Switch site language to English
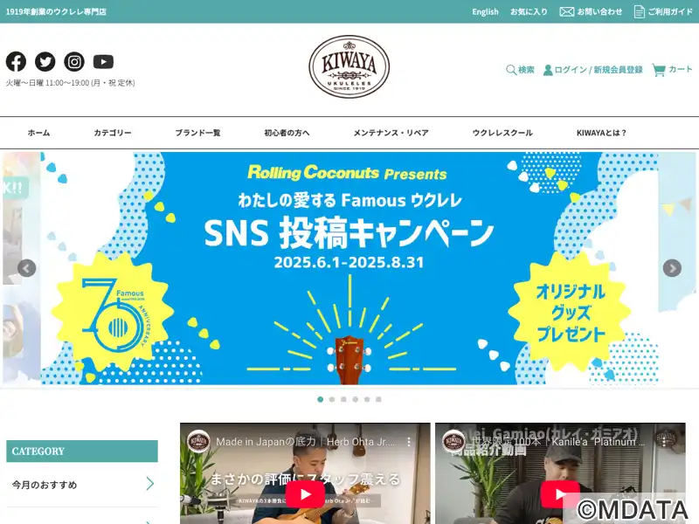This screenshot has width=699, height=524. [485, 11]
